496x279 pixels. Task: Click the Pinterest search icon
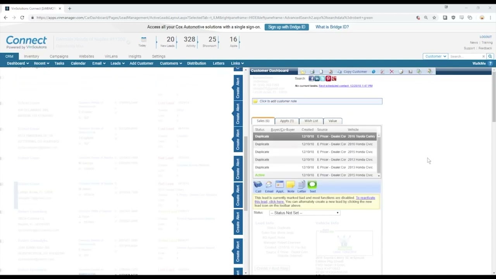[328, 79]
